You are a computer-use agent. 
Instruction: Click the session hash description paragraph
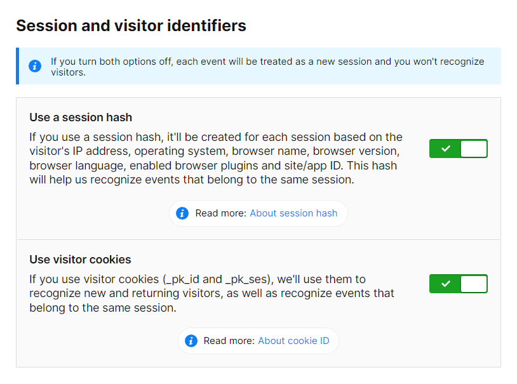216,158
